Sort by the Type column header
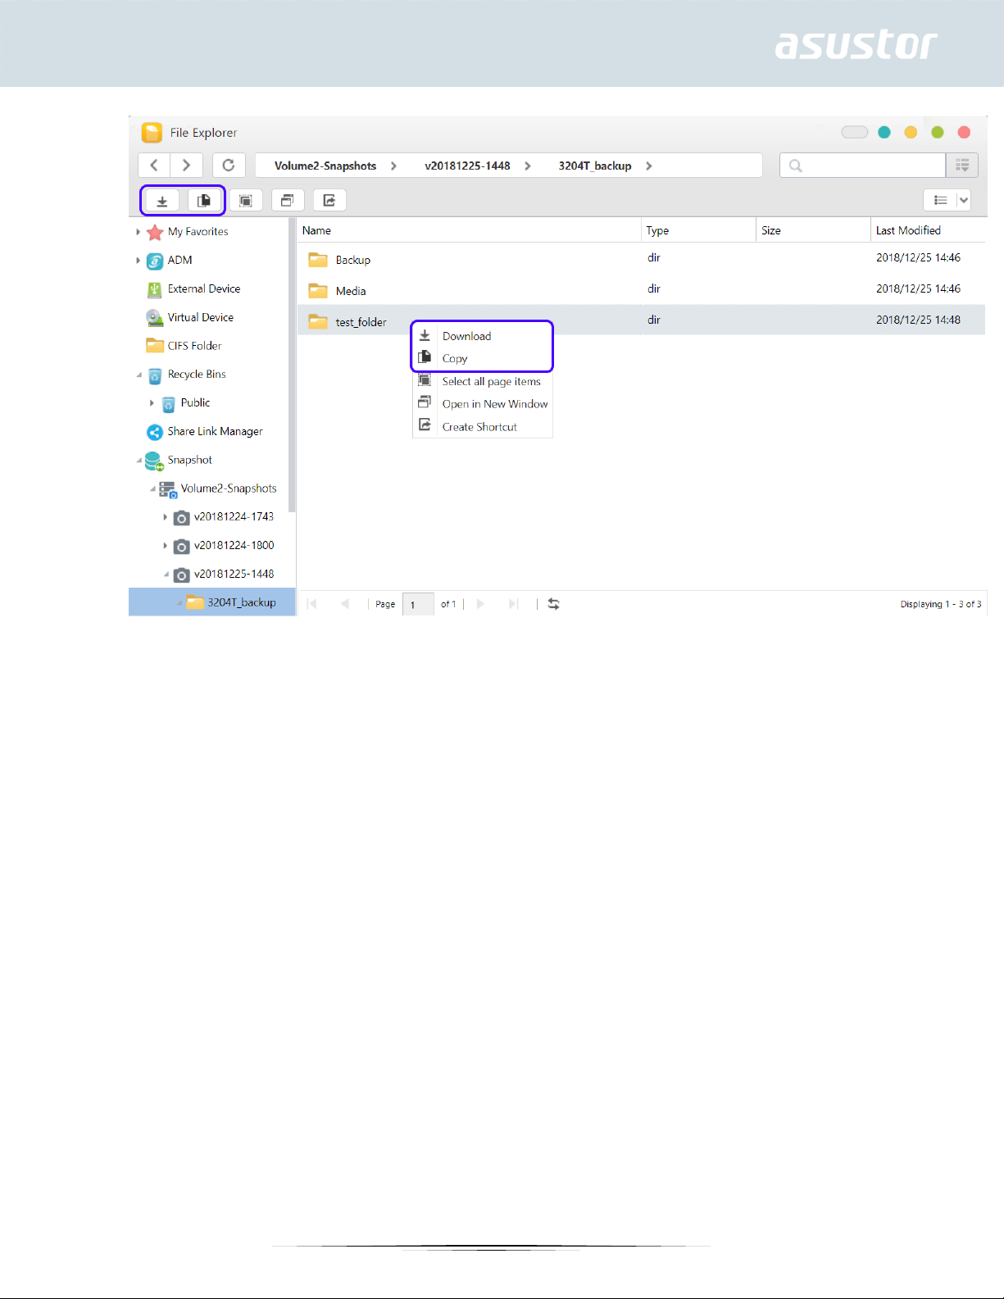The width and height of the screenshot is (1004, 1299). (698, 230)
